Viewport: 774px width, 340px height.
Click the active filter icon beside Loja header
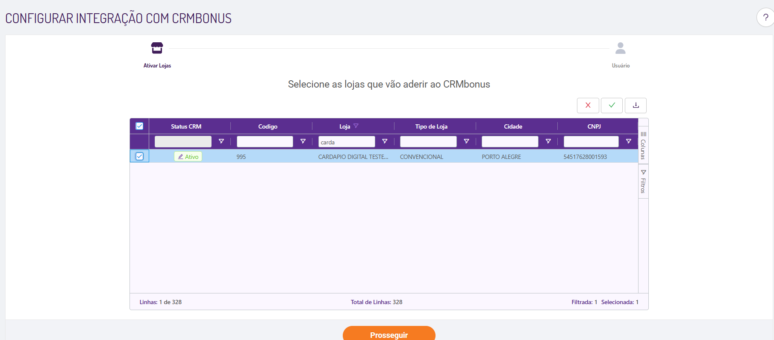pos(356,126)
